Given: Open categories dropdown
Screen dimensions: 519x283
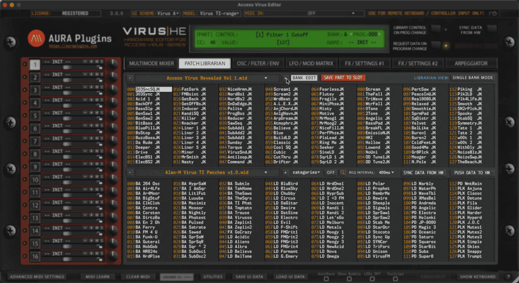Looking at the screenshot, I should coord(306,172).
